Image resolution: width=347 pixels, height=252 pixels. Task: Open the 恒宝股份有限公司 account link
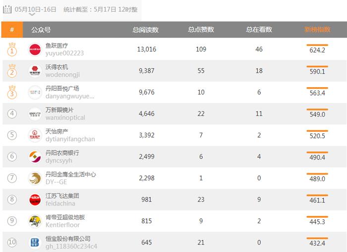[68, 239]
